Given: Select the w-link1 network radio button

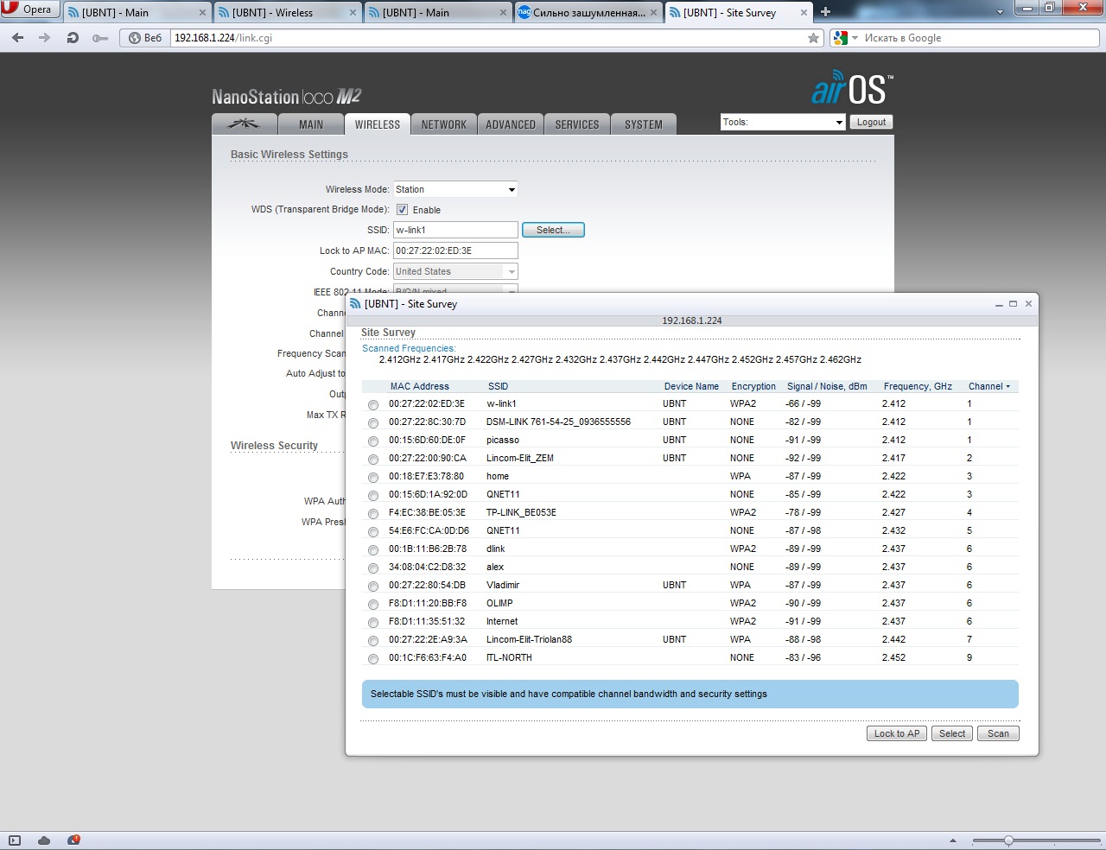Looking at the screenshot, I should coord(373,405).
